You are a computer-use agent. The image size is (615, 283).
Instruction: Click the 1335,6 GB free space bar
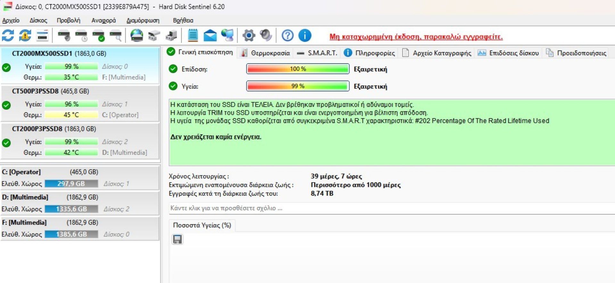[71, 209]
